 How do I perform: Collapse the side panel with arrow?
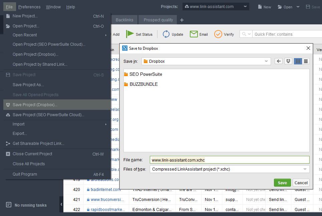[x=61, y=204]
